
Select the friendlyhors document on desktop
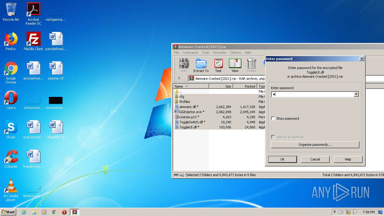click(x=33, y=159)
